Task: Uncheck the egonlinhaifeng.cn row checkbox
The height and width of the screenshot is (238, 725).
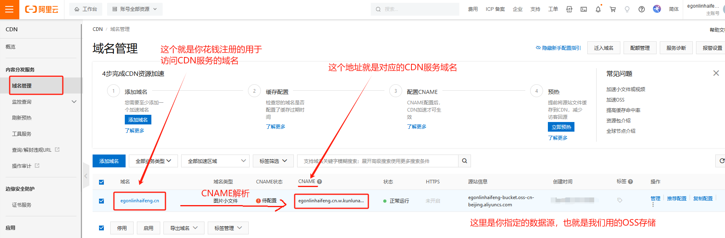Action: coord(101,201)
